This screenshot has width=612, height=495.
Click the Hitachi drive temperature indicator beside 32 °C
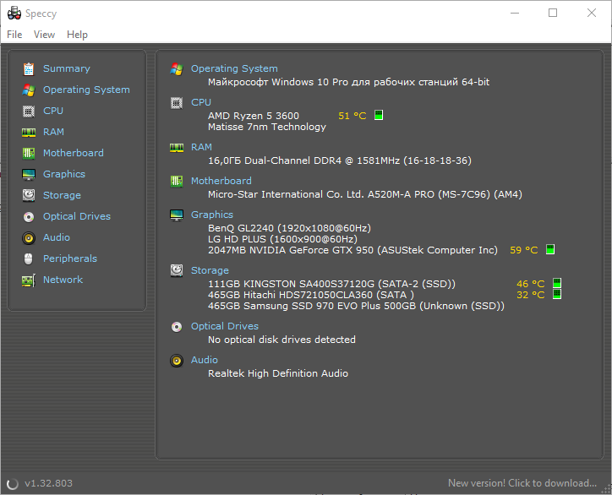pos(557,294)
